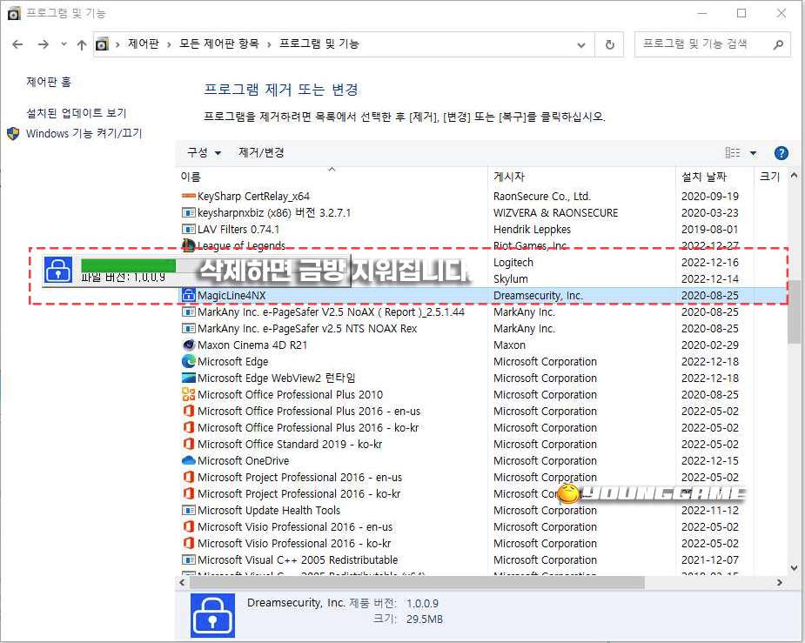The width and height of the screenshot is (805, 643).
Task: Click the Skylum publisher cell
Action: pyautogui.click(x=510, y=278)
